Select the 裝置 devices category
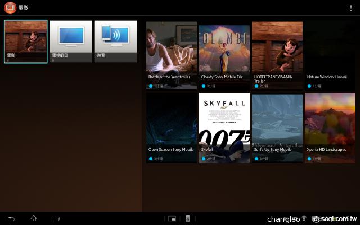 (116, 42)
